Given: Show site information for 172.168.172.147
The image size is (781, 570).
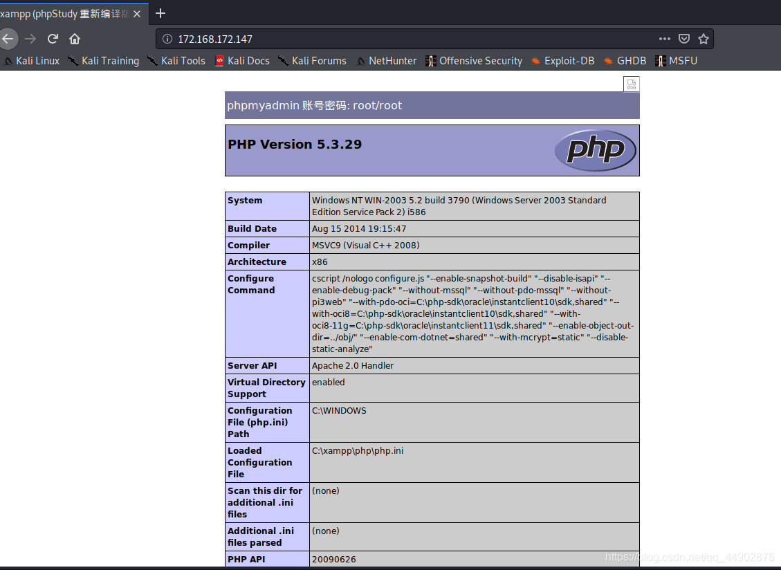Looking at the screenshot, I should (167, 39).
